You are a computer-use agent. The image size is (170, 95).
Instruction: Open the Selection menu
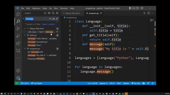36,8
